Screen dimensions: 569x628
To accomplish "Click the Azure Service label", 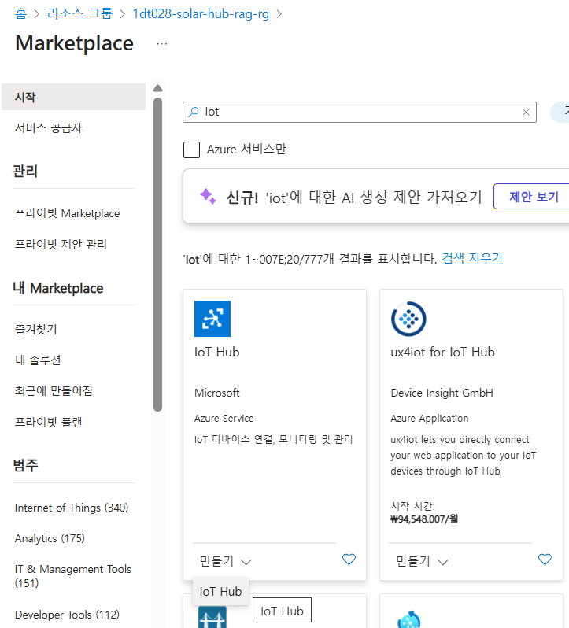I will 224,418.
